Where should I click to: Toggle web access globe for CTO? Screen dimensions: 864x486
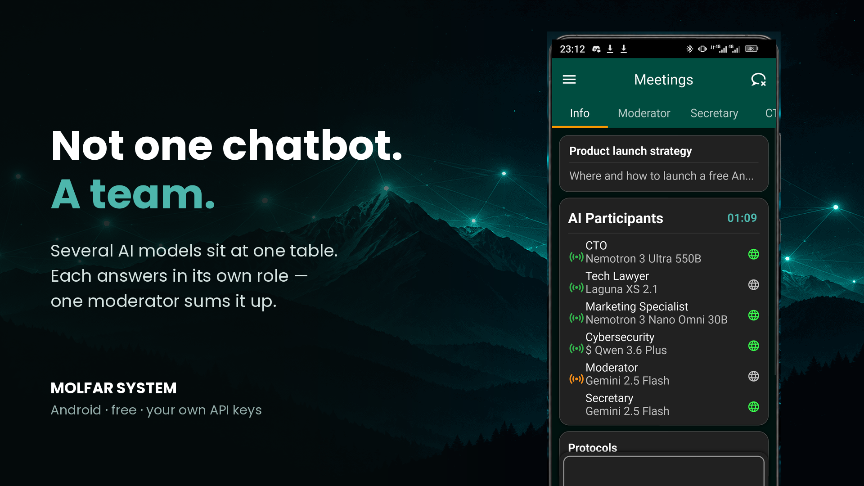tap(754, 254)
